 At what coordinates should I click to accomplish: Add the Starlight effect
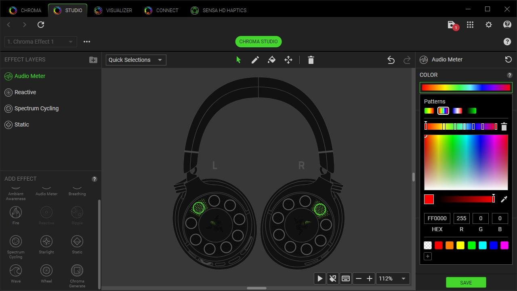[46, 245]
